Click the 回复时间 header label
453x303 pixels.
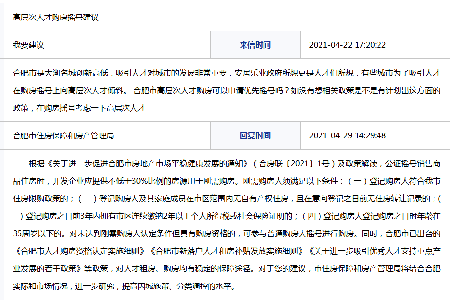pos(255,136)
